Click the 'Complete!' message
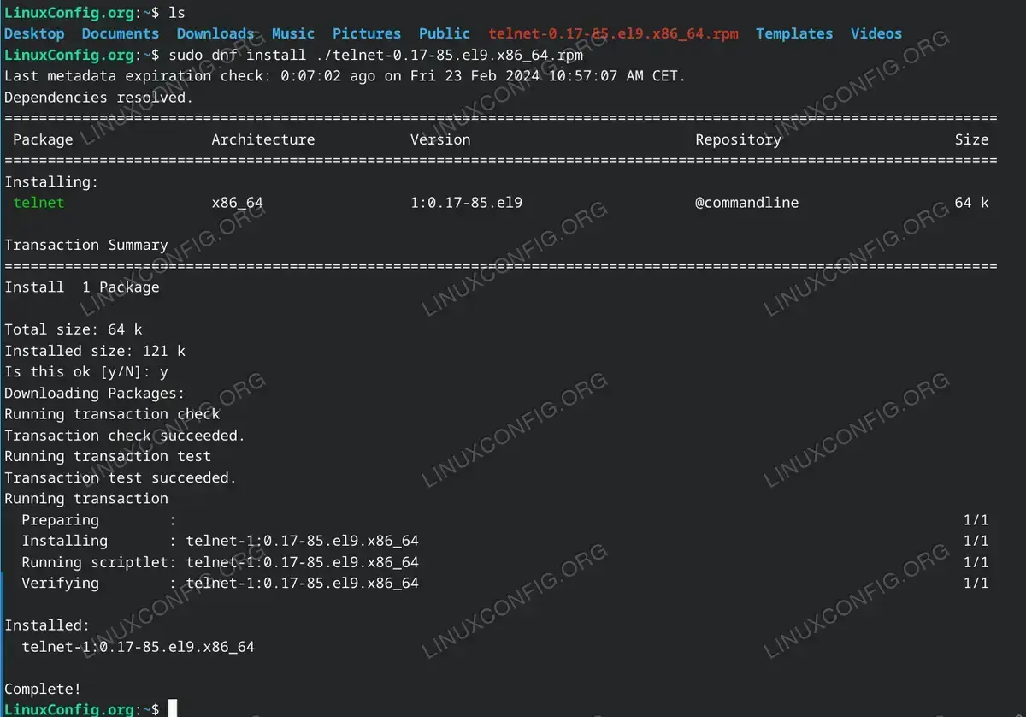The width and height of the screenshot is (1026, 717). 43,689
